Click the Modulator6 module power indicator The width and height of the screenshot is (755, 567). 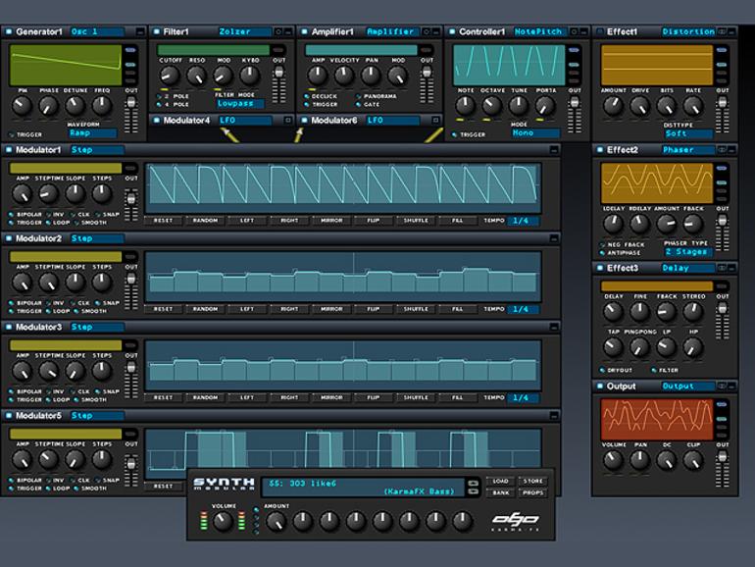[304, 121]
